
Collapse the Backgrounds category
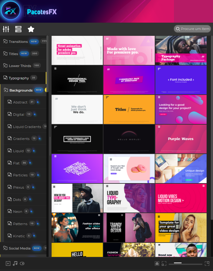tap(21, 90)
